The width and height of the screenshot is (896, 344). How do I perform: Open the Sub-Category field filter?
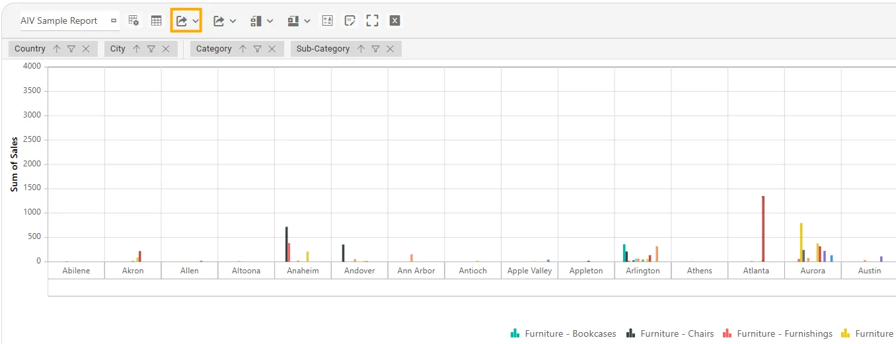coord(375,49)
